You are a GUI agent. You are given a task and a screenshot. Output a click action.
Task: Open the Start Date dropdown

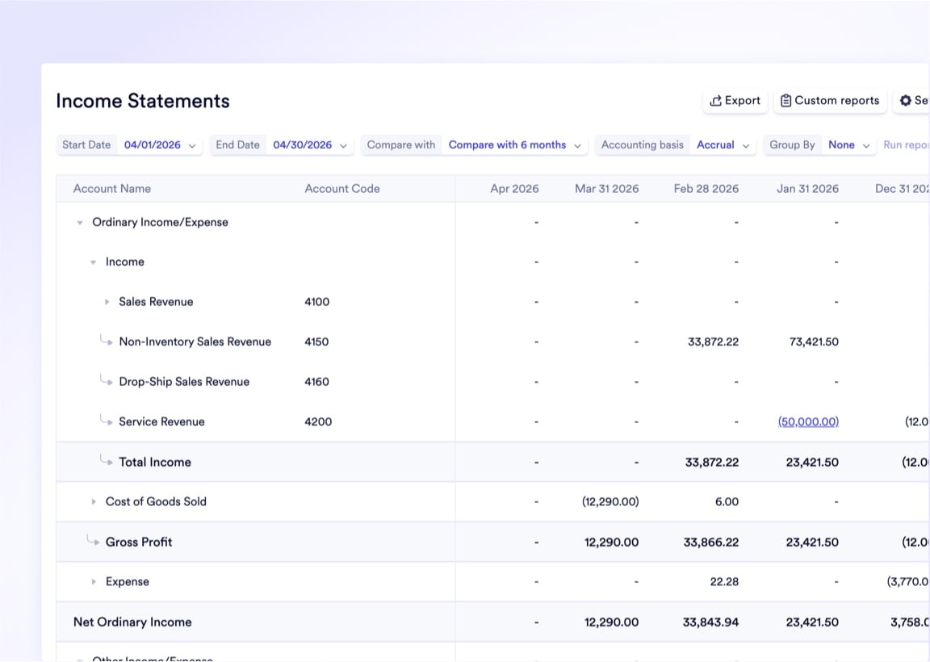pos(160,145)
